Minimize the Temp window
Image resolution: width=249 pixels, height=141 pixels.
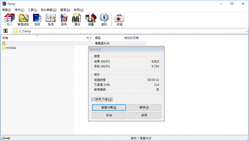(221, 4)
